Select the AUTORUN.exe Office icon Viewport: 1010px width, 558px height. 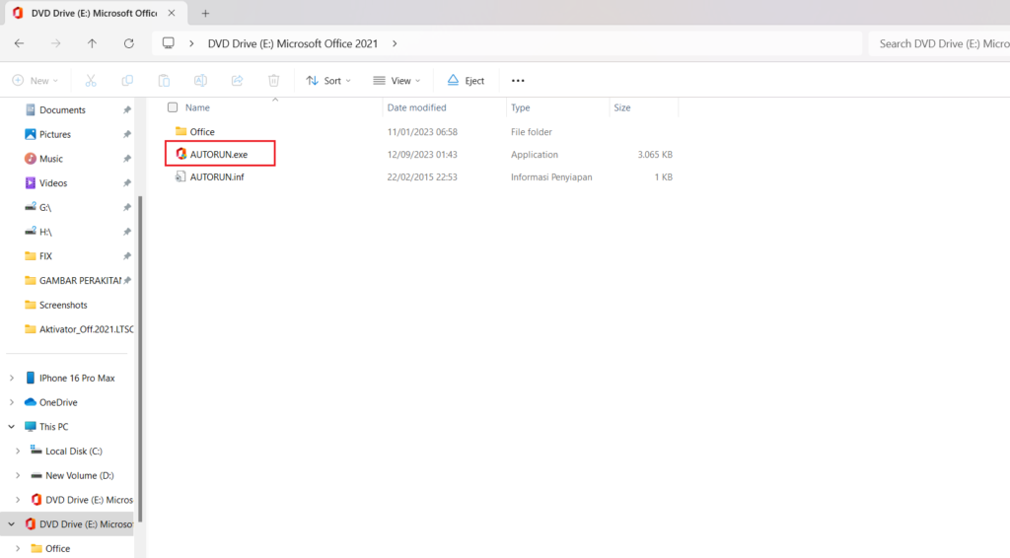tap(181, 154)
